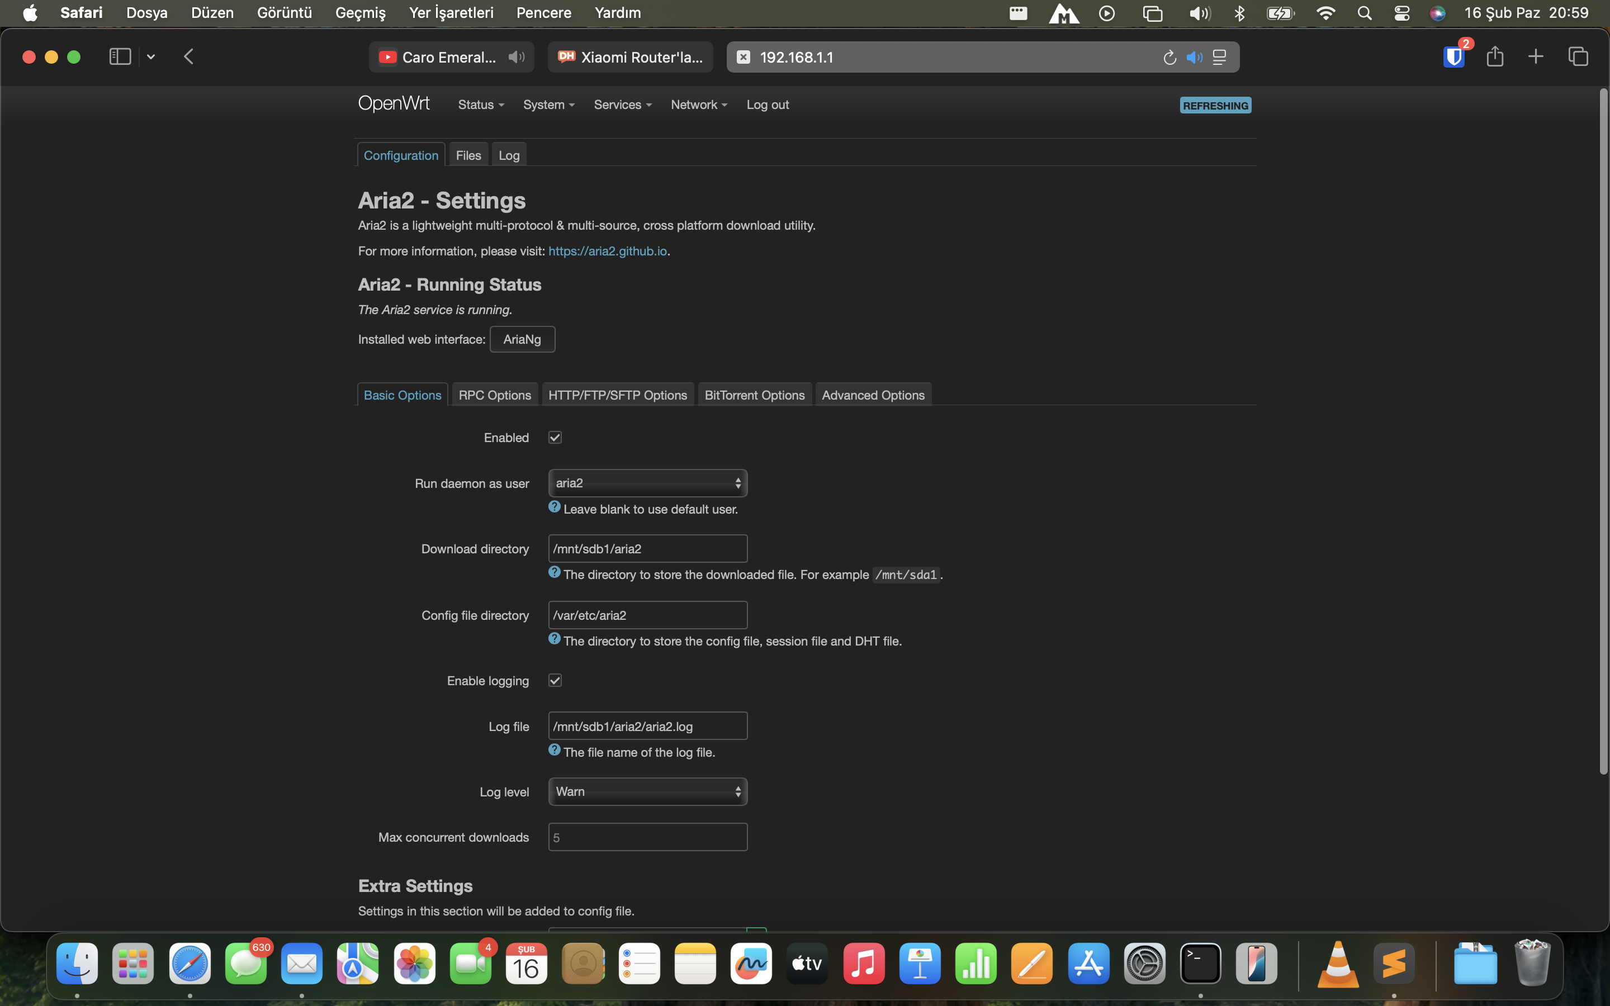Select the Basic Options tab
Screen dimensions: 1610x1006
(402, 395)
